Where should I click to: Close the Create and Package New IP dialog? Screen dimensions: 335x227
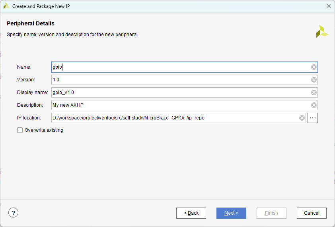(328, 6)
